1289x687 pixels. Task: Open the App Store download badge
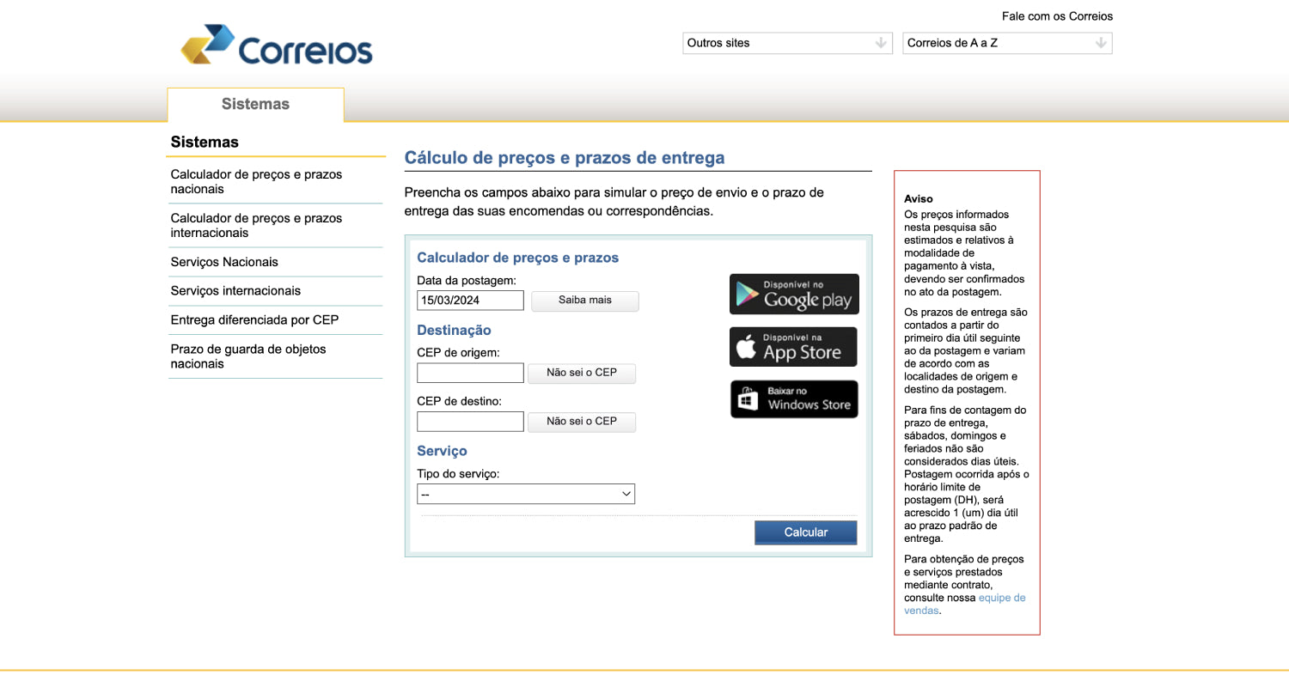(794, 347)
